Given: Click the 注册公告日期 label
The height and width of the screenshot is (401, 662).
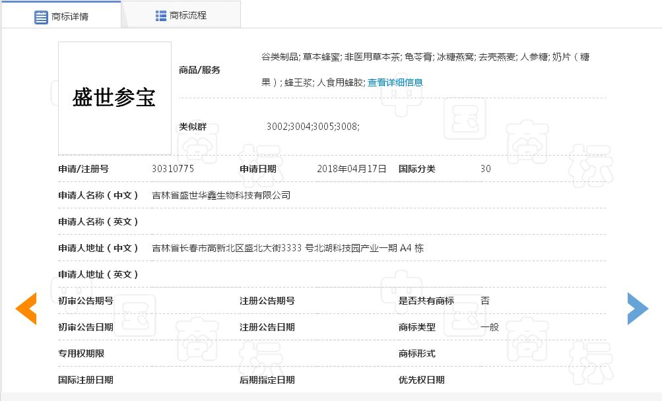Looking at the screenshot, I should pyautogui.click(x=267, y=327).
